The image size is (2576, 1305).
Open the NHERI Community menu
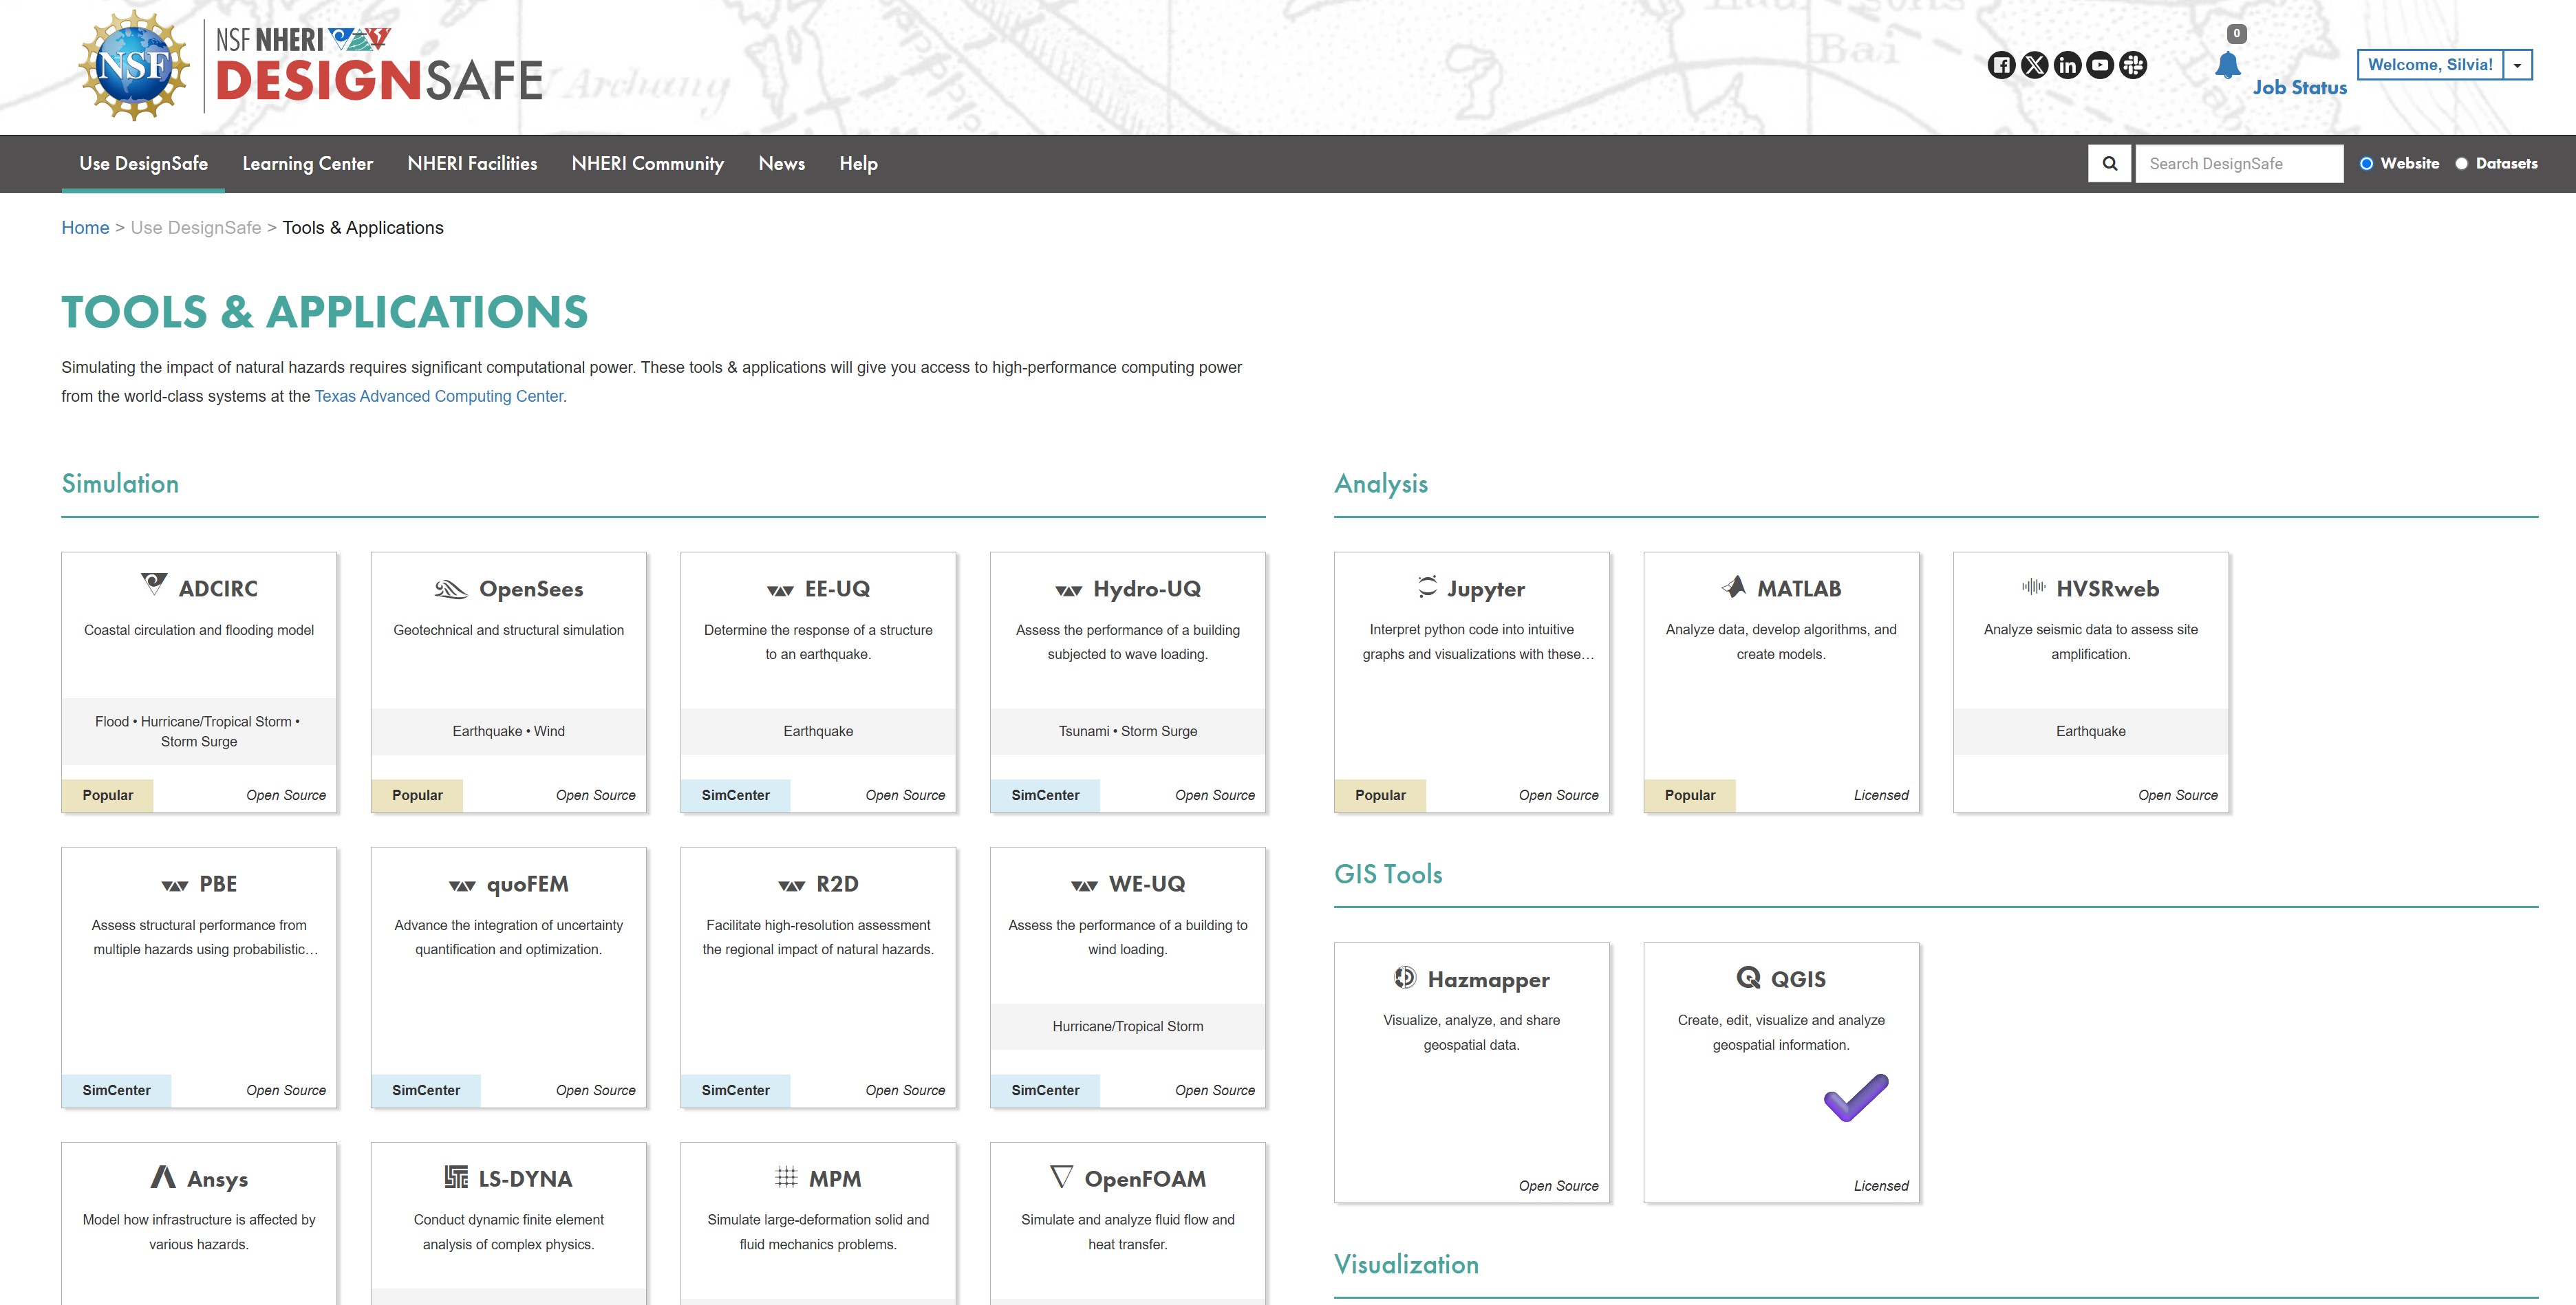click(647, 163)
